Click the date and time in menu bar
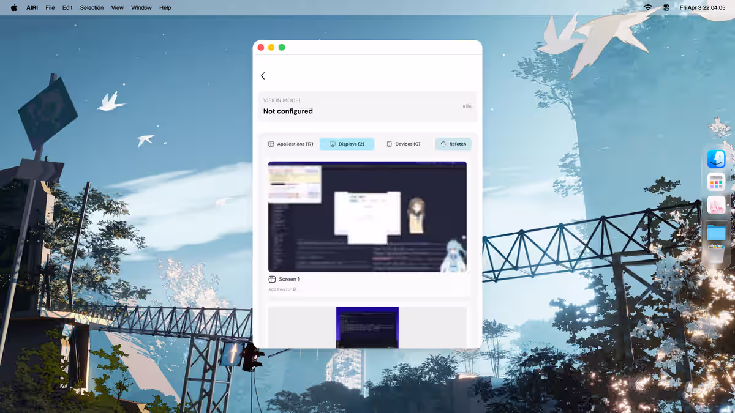Viewport: 735px width, 413px height. (703, 7)
